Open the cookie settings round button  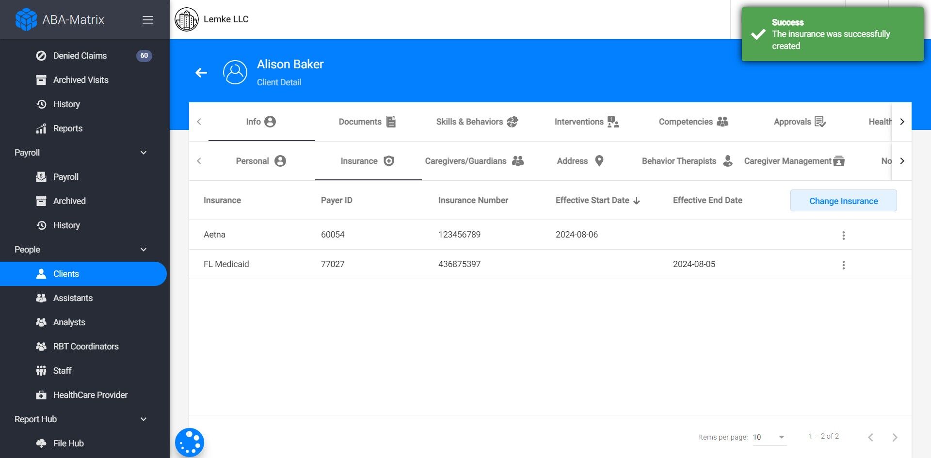[190, 442]
